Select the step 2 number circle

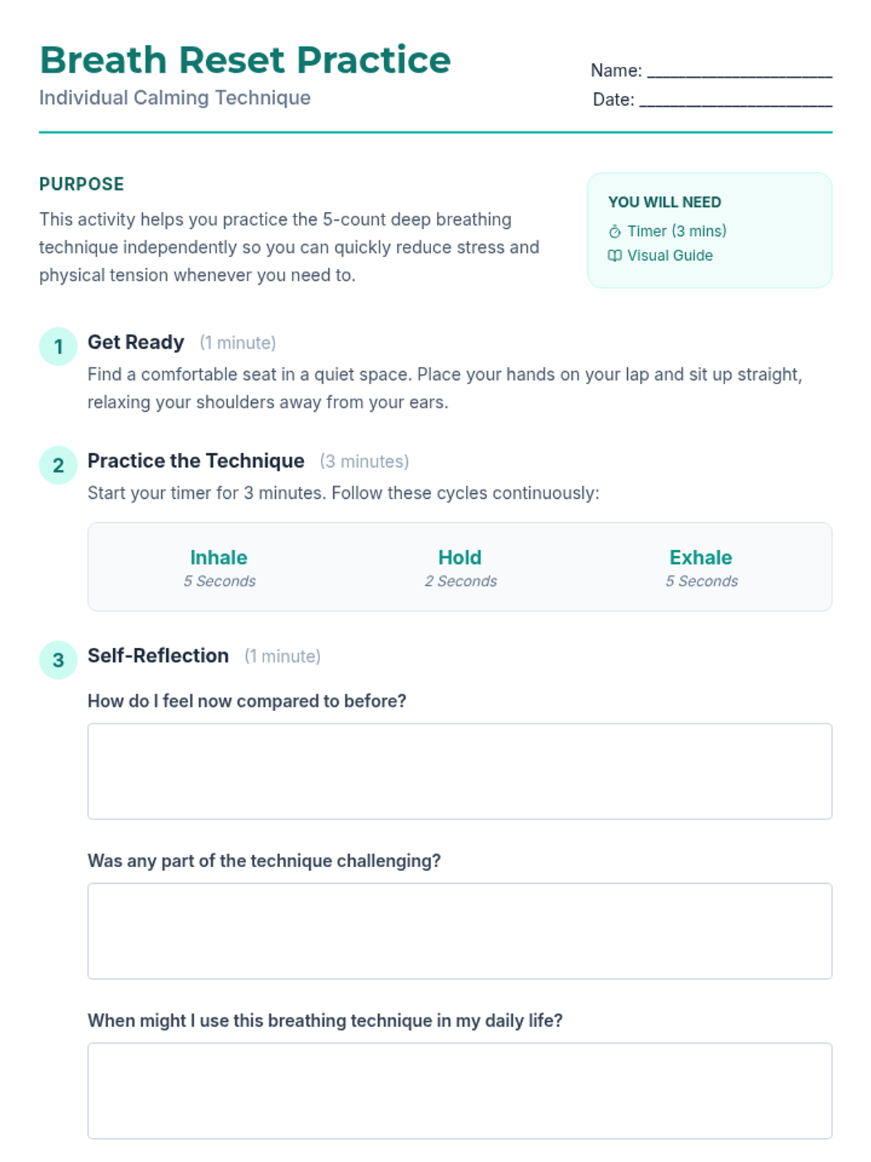(x=58, y=465)
